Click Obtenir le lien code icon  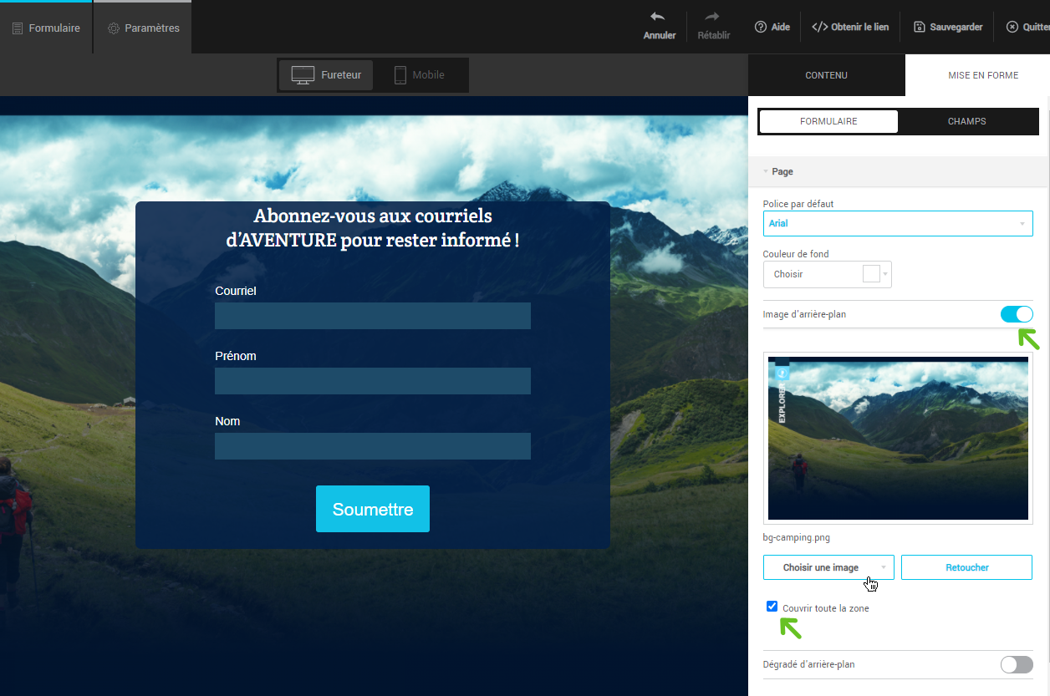coord(820,27)
